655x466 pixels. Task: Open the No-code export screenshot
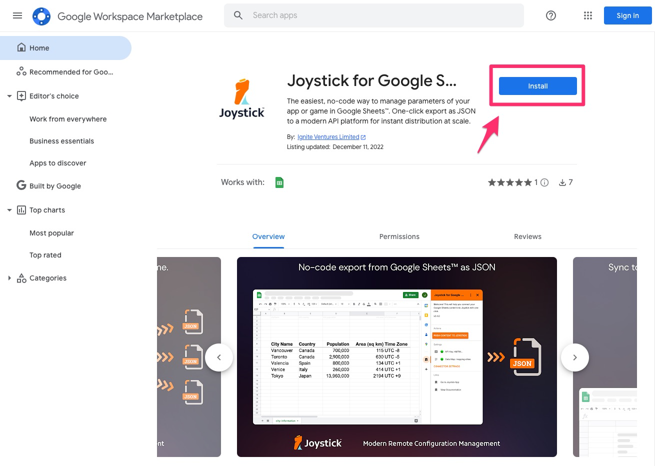point(397,357)
